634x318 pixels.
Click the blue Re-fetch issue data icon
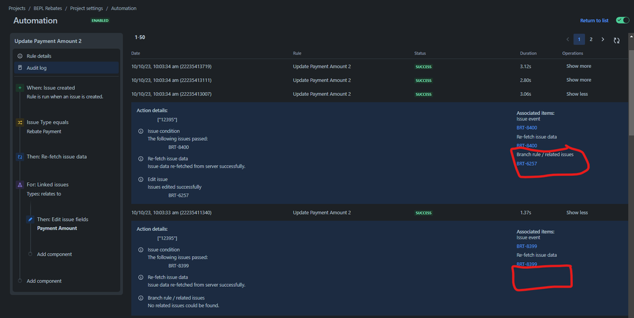(x=20, y=157)
